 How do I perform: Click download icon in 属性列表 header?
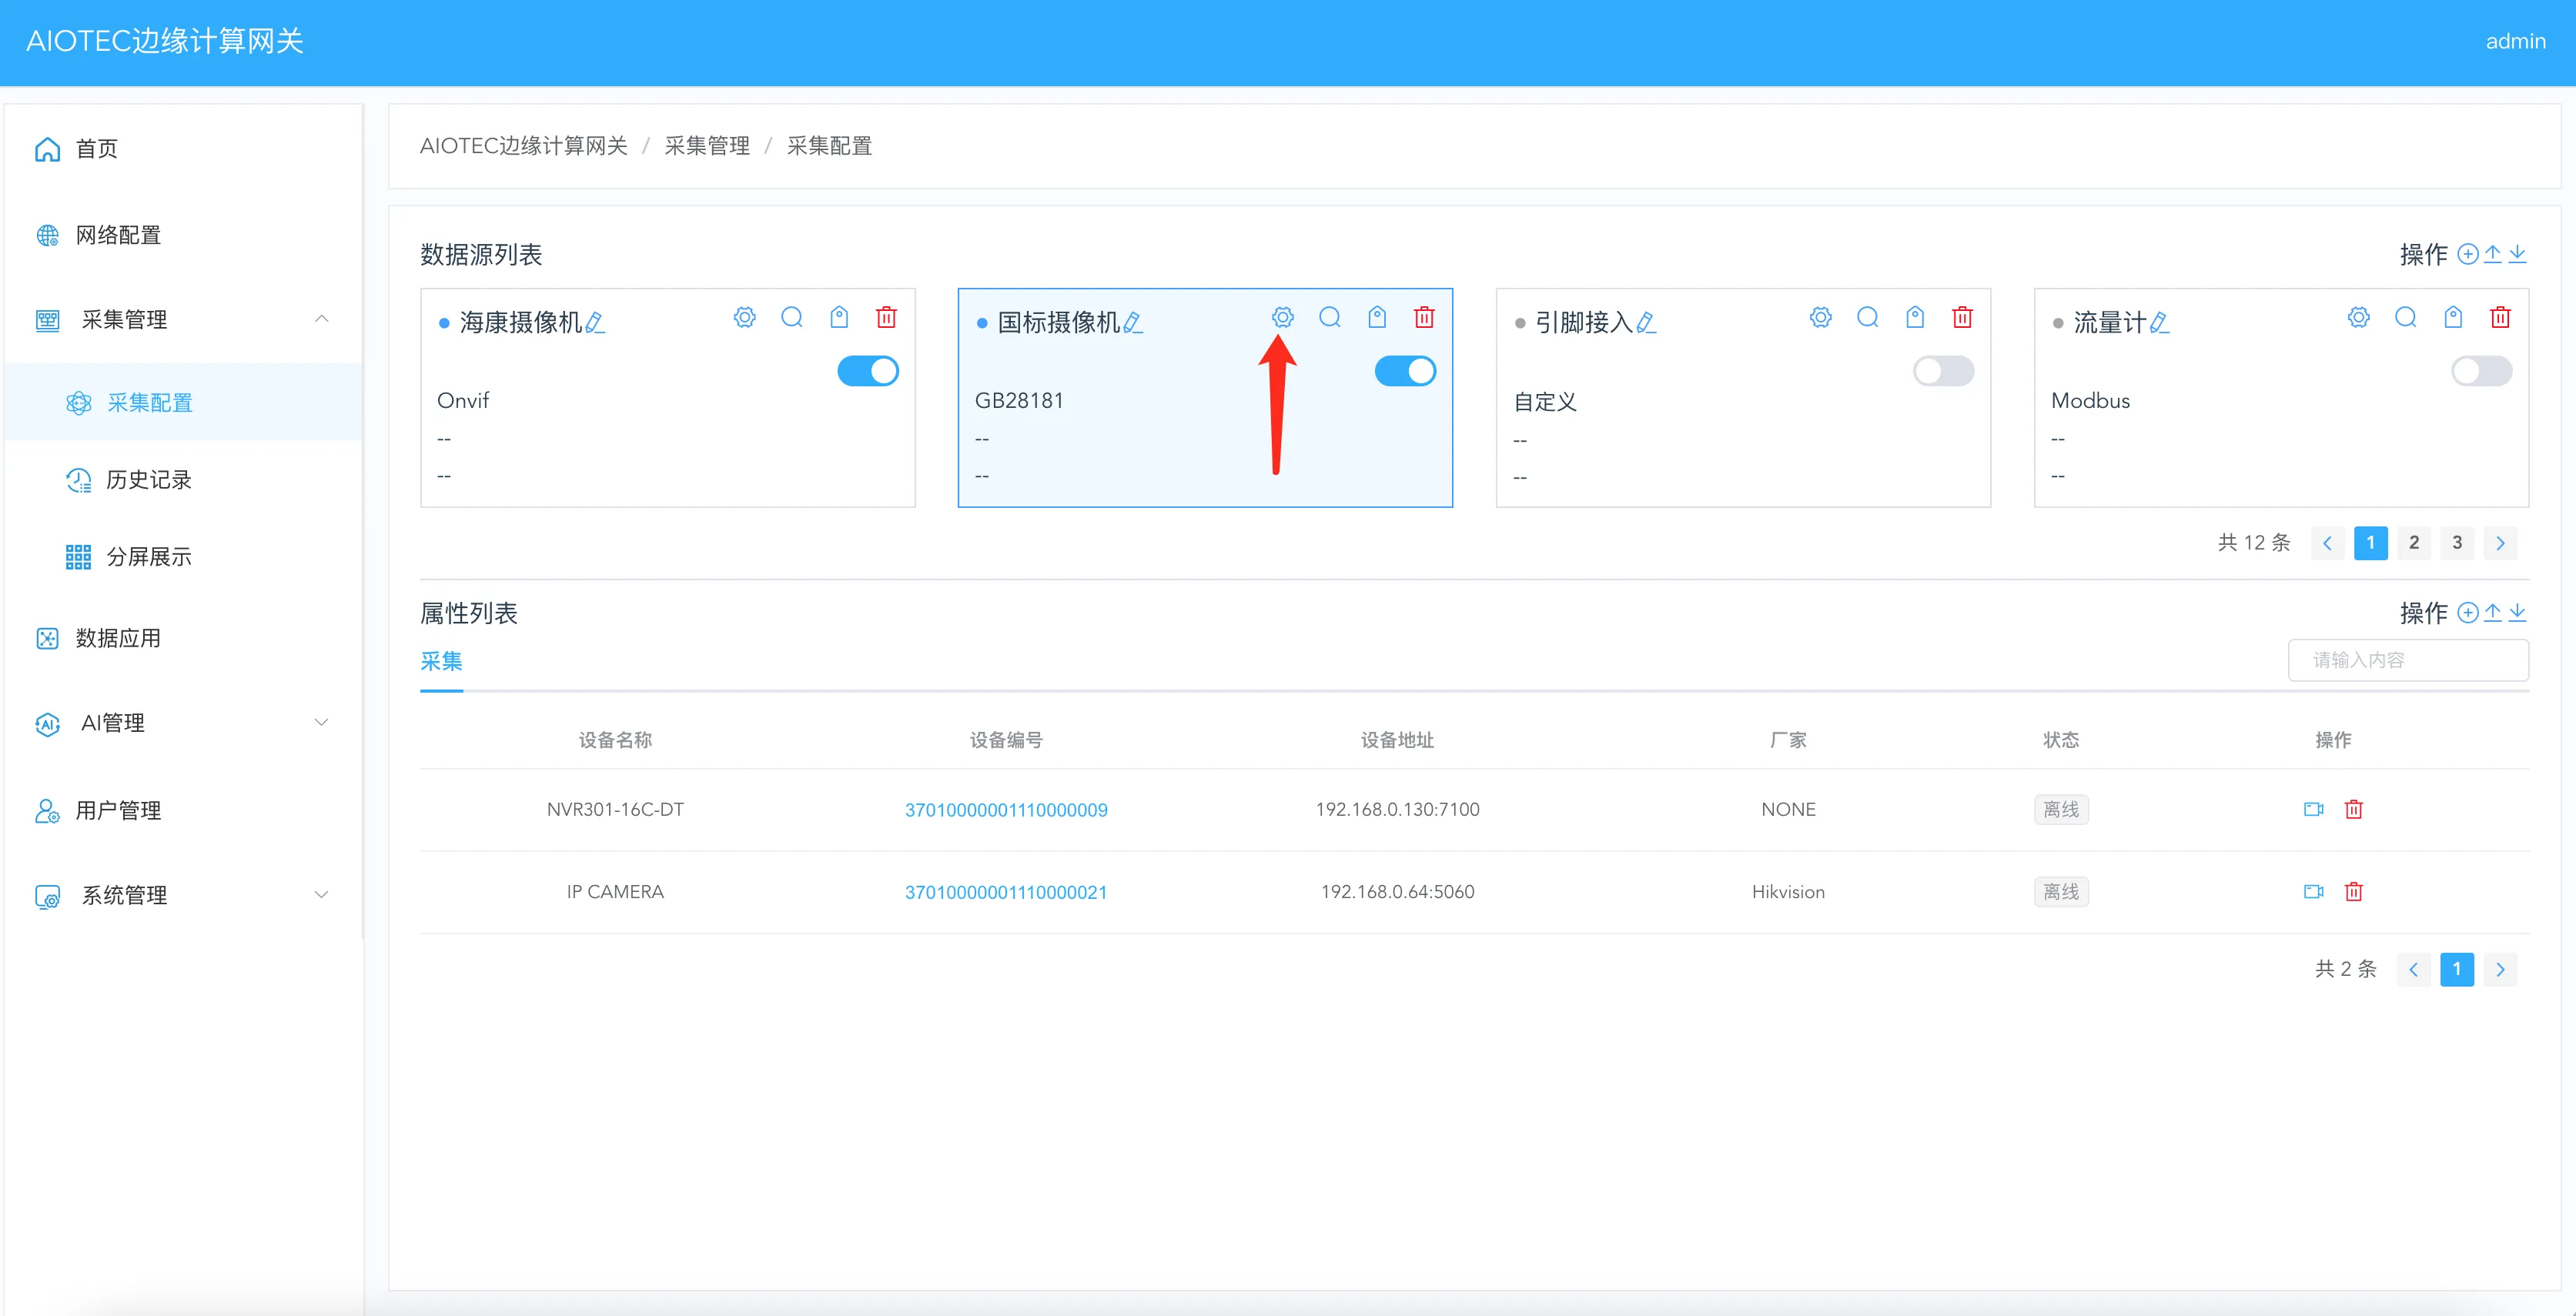[2517, 612]
